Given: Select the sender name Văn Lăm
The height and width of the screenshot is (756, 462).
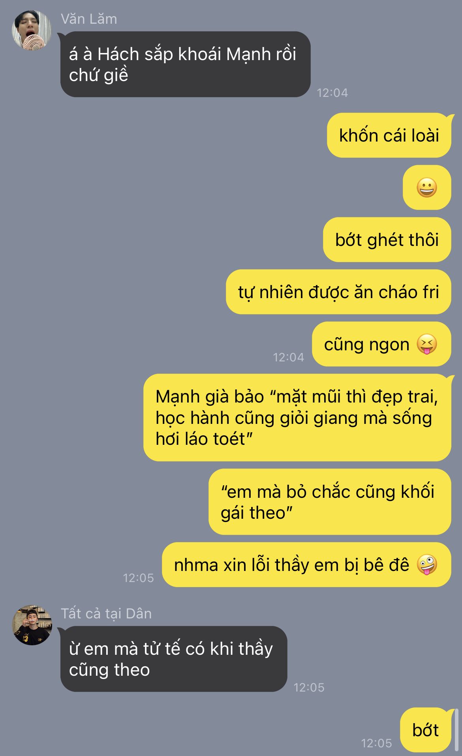Looking at the screenshot, I should click(89, 19).
